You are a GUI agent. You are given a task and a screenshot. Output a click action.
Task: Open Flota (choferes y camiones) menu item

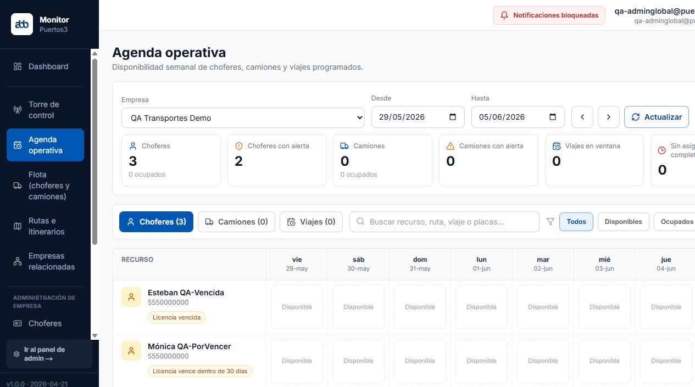click(45, 186)
